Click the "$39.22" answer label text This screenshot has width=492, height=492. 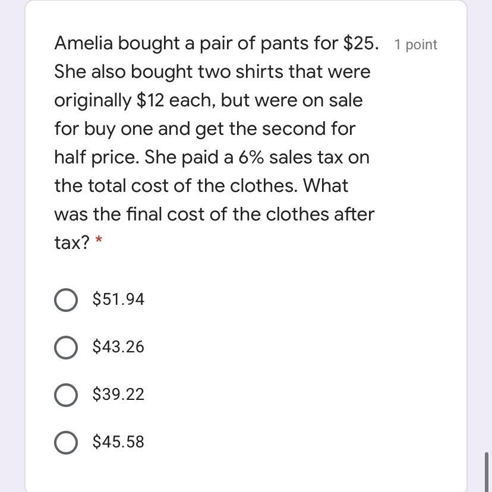118,395
